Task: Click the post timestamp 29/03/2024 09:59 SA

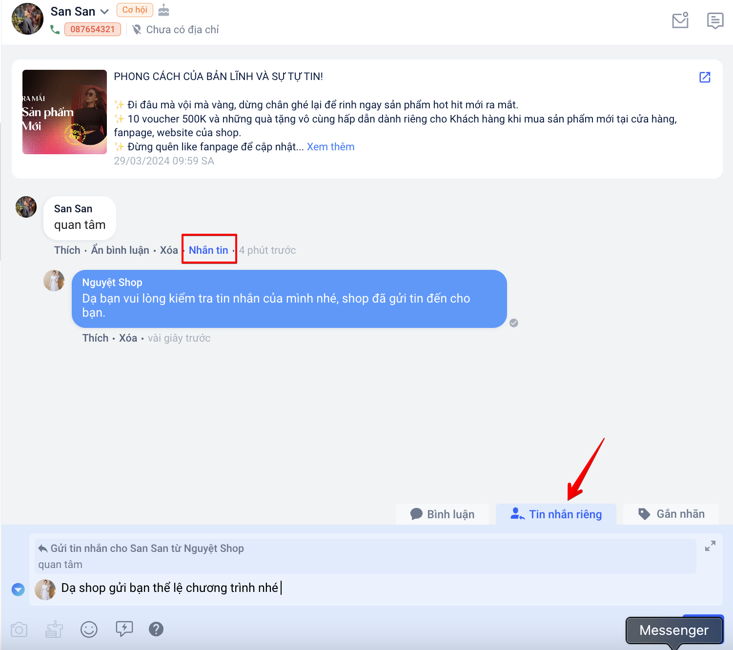Action: point(164,161)
